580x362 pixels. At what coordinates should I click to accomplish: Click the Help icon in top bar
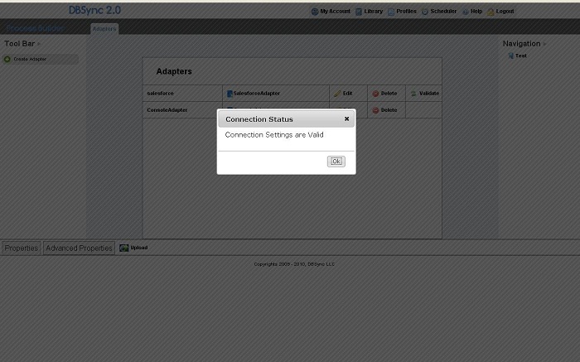[x=466, y=12]
